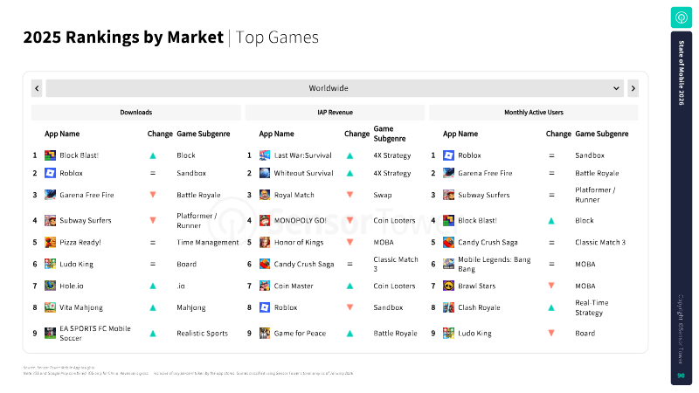Select the Downloads column header

click(x=136, y=113)
